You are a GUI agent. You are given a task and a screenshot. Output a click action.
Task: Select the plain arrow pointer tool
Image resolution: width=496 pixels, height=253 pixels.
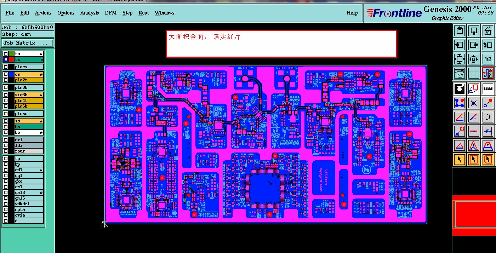[x=460, y=160]
